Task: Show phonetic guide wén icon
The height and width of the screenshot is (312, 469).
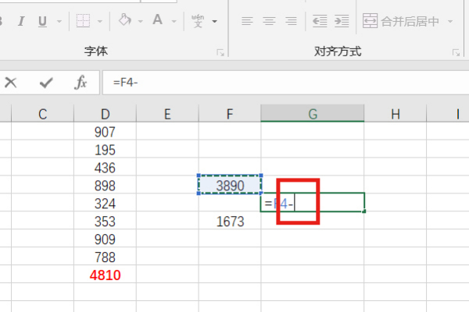Action: (x=198, y=21)
